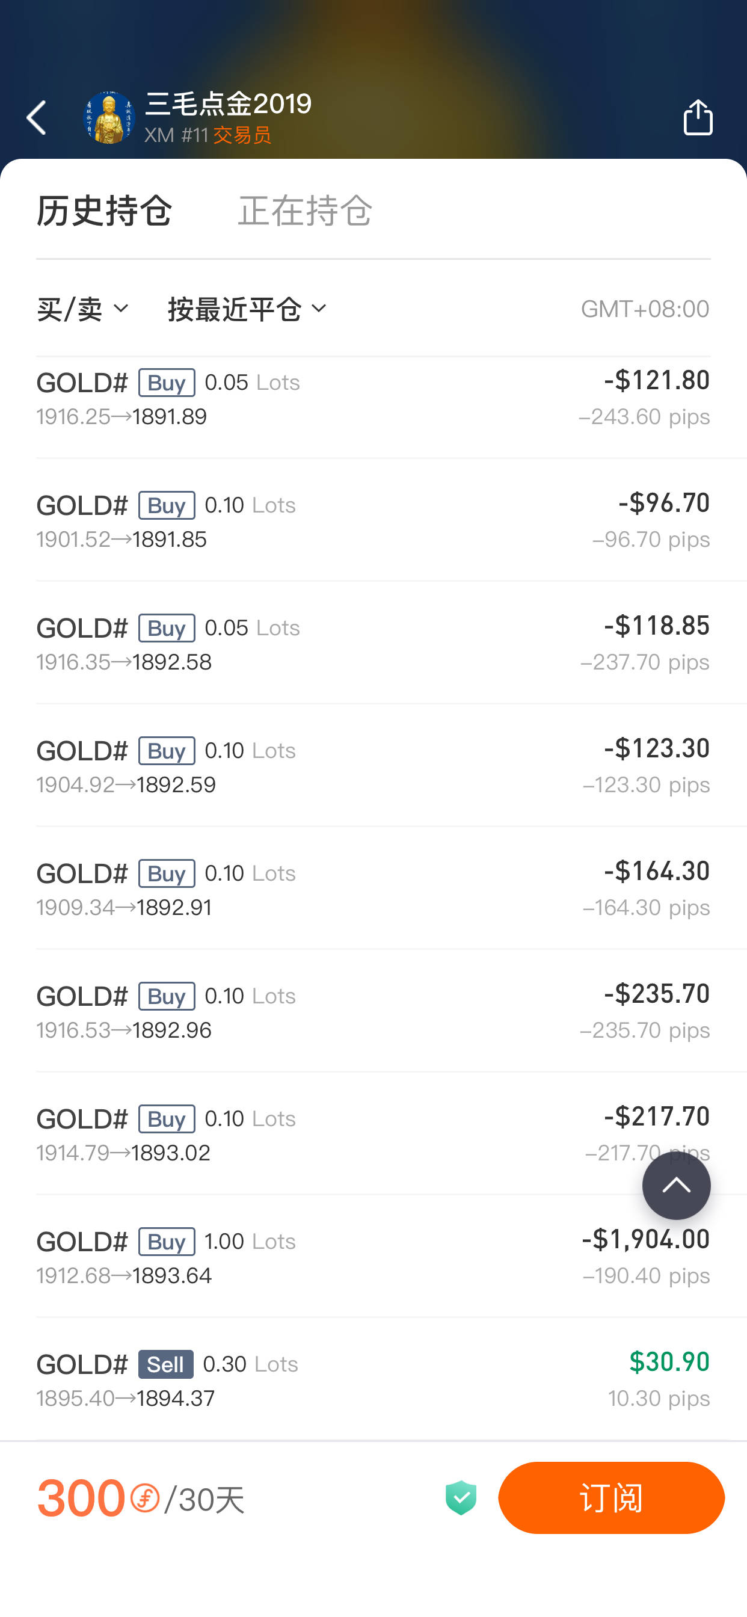This screenshot has width=747, height=1617.
Task: Tap the 交易员 trader label
Action: click(242, 135)
